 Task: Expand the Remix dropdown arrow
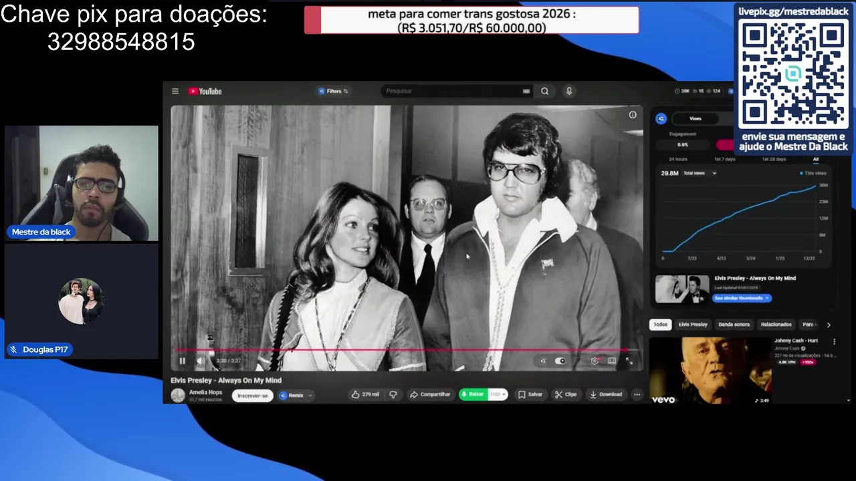(x=310, y=395)
